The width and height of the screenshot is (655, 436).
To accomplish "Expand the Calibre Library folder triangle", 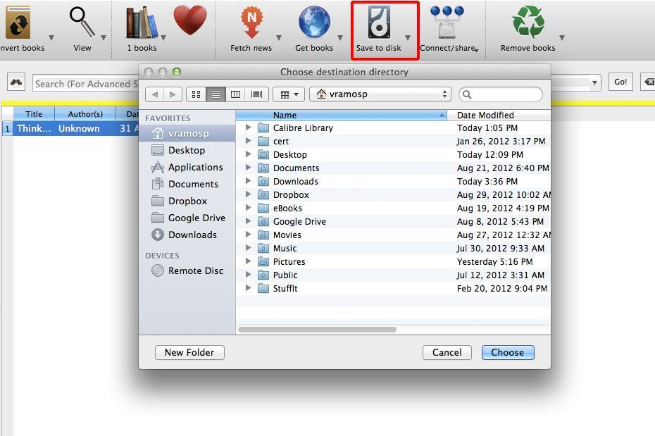I will [x=248, y=128].
